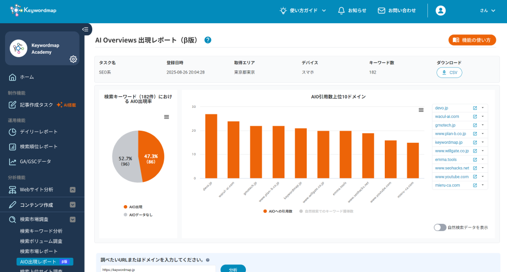507x272 pixels.
Task: Select 検索キーワード分析 in sidebar
Action: coord(41,231)
